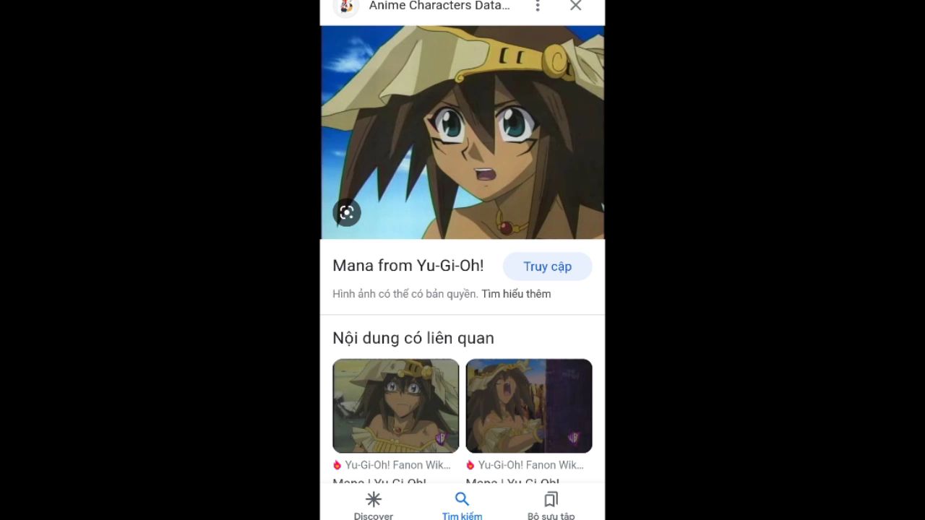Open first related Mana thumbnail
The height and width of the screenshot is (520, 925).
point(396,406)
